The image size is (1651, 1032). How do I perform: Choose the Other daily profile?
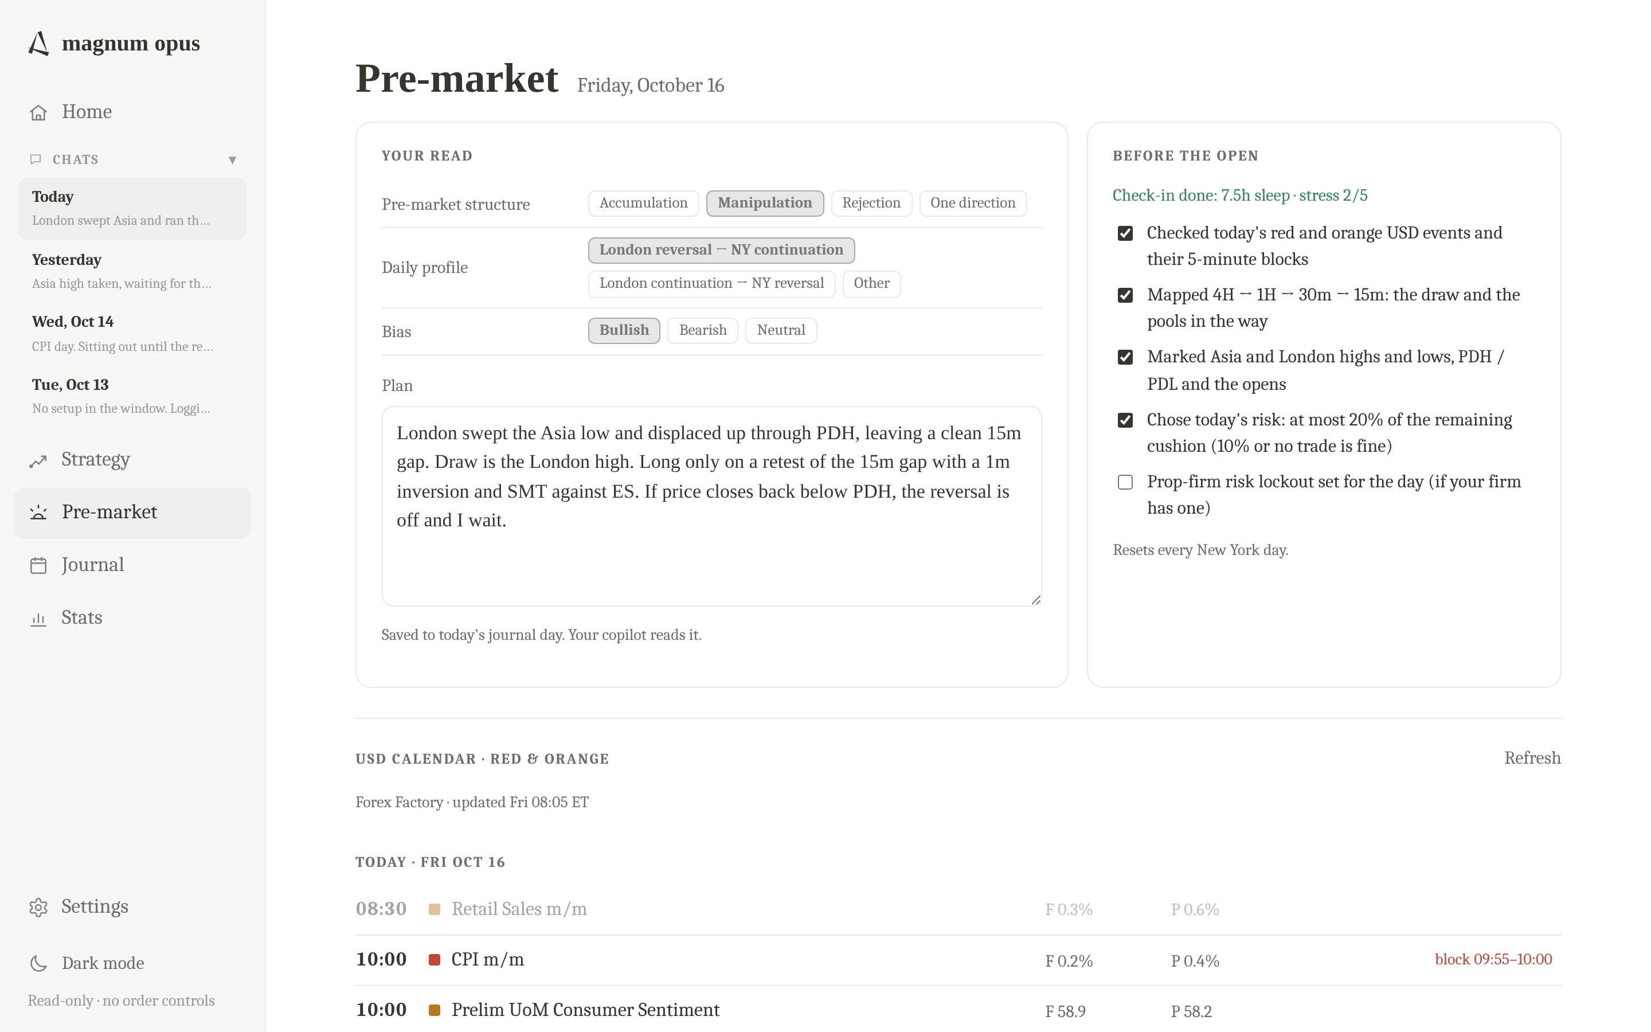click(871, 284)
